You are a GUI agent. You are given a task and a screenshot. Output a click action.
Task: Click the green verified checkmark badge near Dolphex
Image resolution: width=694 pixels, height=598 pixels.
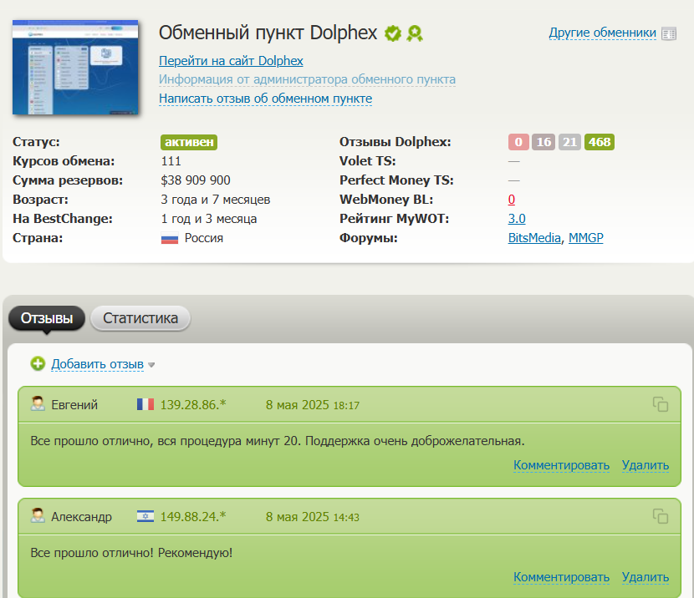[392, 33]
